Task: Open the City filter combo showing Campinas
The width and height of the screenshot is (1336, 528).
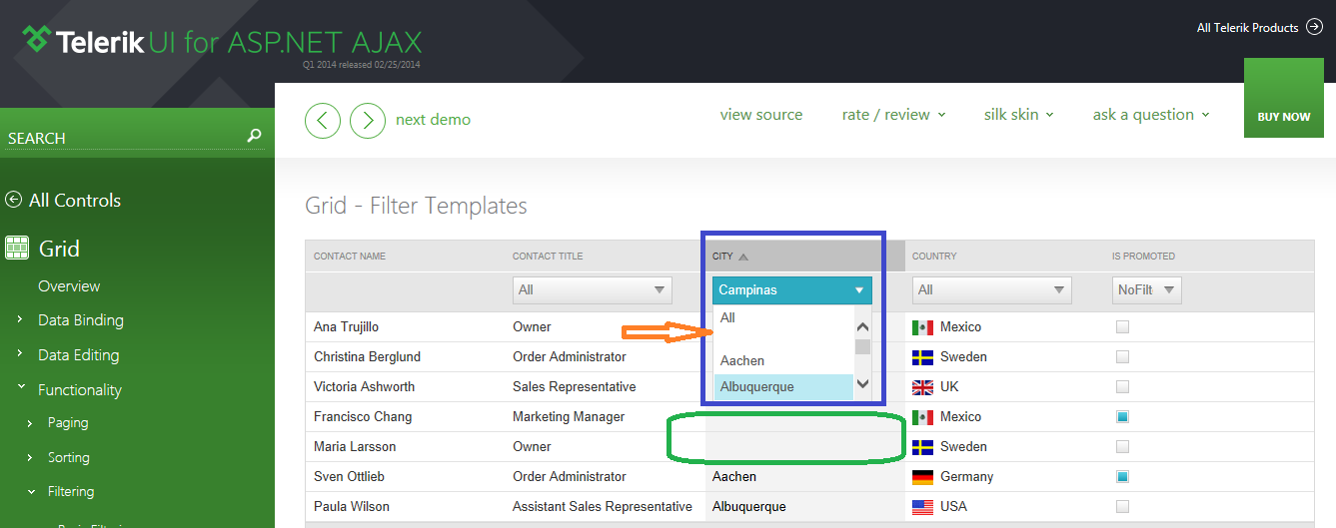Action: [791, 290]
